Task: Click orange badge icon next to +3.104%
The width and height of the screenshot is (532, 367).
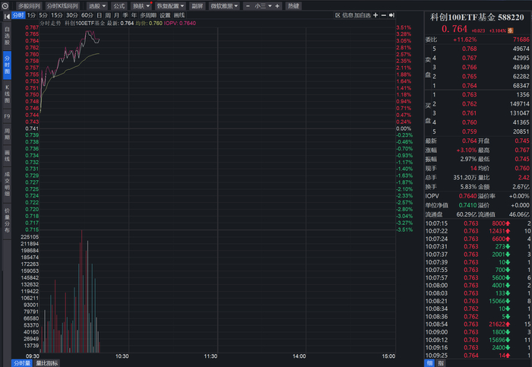Action: pyautogui.click(x=511, y=30)
